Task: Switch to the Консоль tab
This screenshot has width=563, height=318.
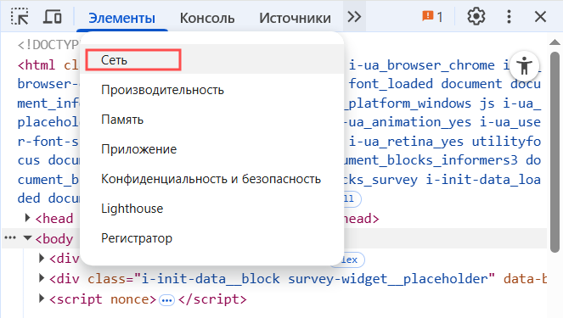Action: pos(207,18)
